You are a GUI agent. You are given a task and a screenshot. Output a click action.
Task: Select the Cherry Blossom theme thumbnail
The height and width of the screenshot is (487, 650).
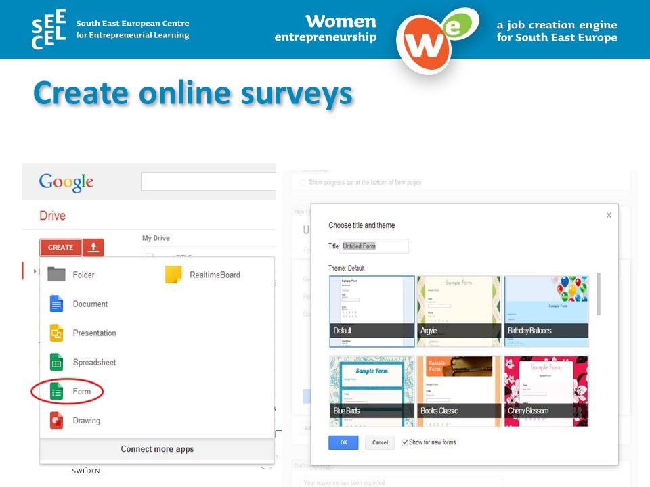(x=546, y=392)
